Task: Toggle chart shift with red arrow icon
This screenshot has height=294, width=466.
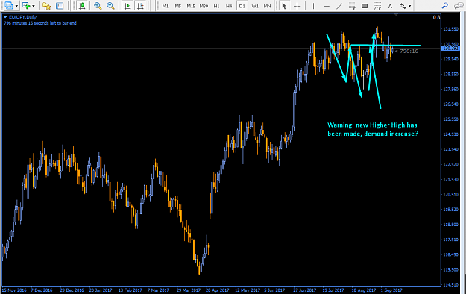Action: coord(141,6)
